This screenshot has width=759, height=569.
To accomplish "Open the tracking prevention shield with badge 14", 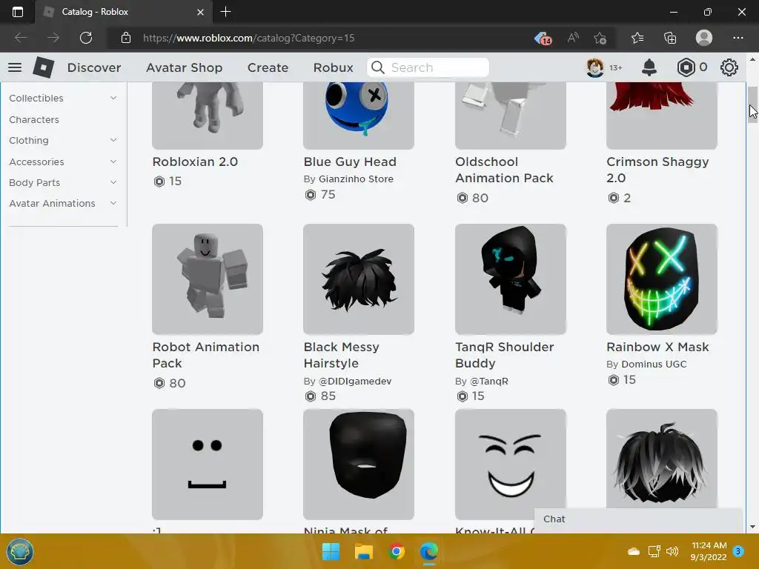I will [x=543, y=38].
